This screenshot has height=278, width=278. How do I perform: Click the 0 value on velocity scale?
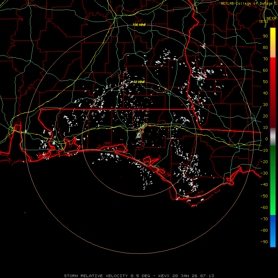coord(267,139)
